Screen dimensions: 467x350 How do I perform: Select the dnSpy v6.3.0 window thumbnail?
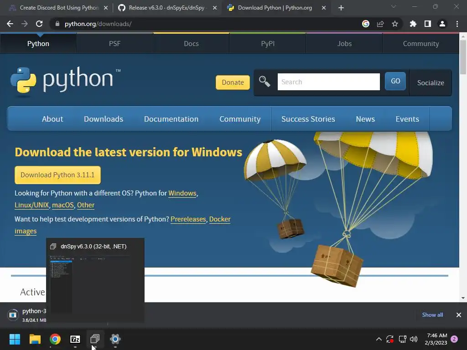pos(95,280)
